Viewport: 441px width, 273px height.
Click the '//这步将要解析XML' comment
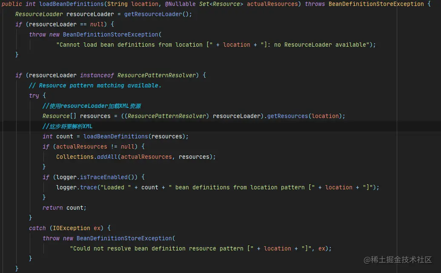68,126
